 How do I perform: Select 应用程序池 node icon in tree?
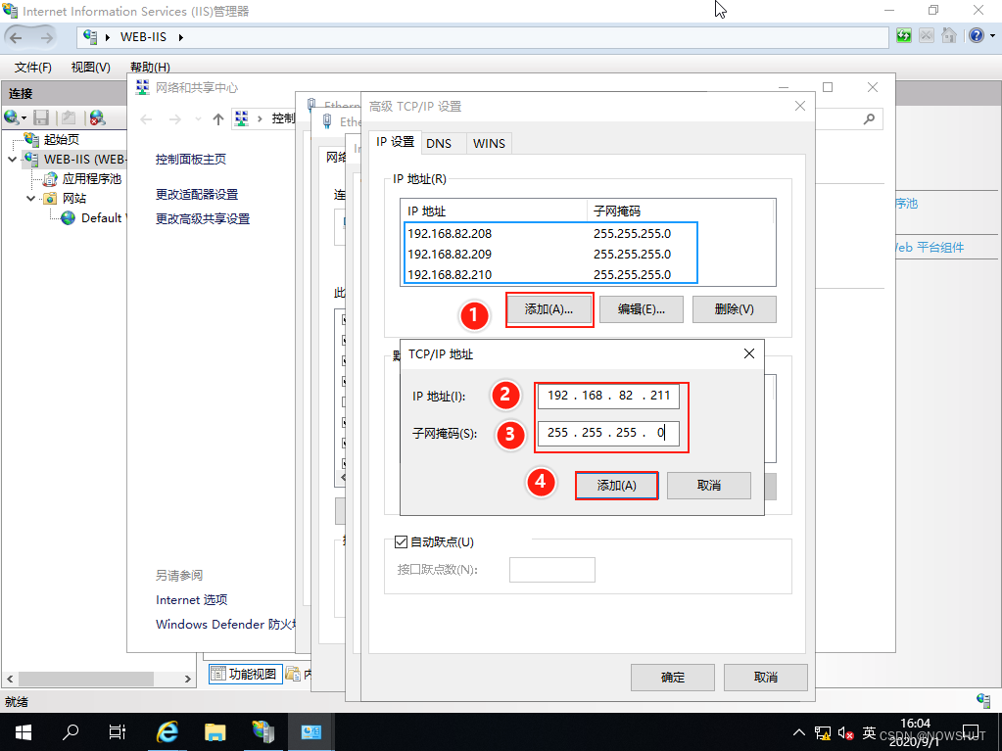tap(53, 178)
